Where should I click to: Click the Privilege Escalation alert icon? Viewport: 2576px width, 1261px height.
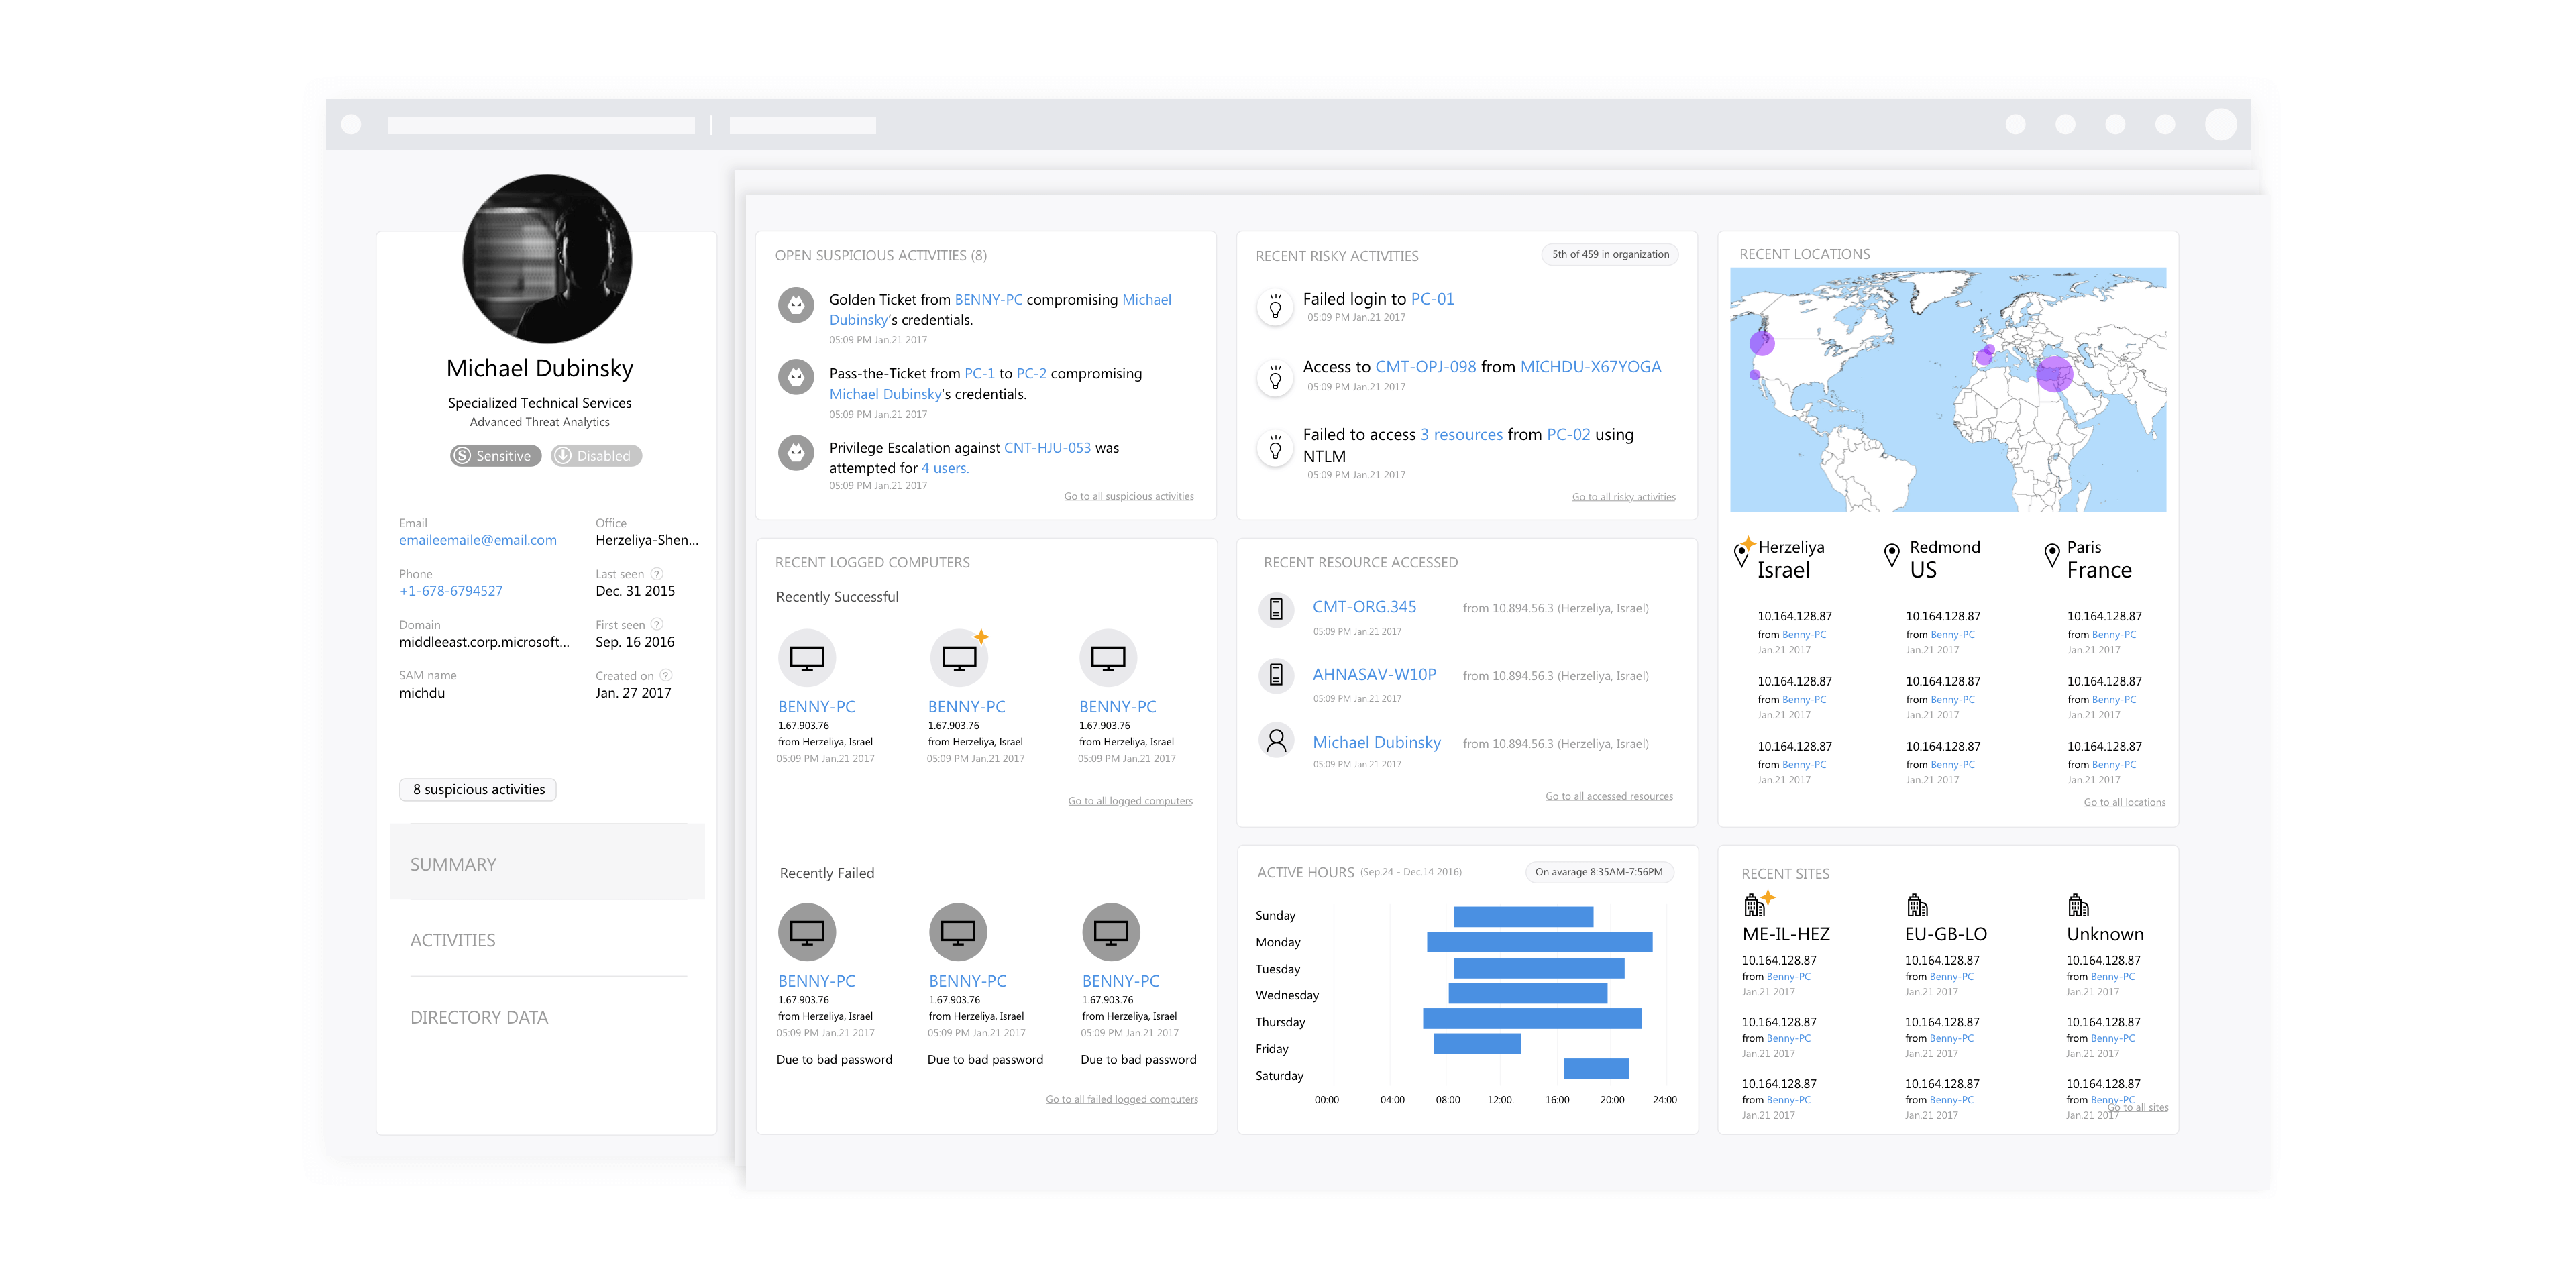tap(796, 453)
